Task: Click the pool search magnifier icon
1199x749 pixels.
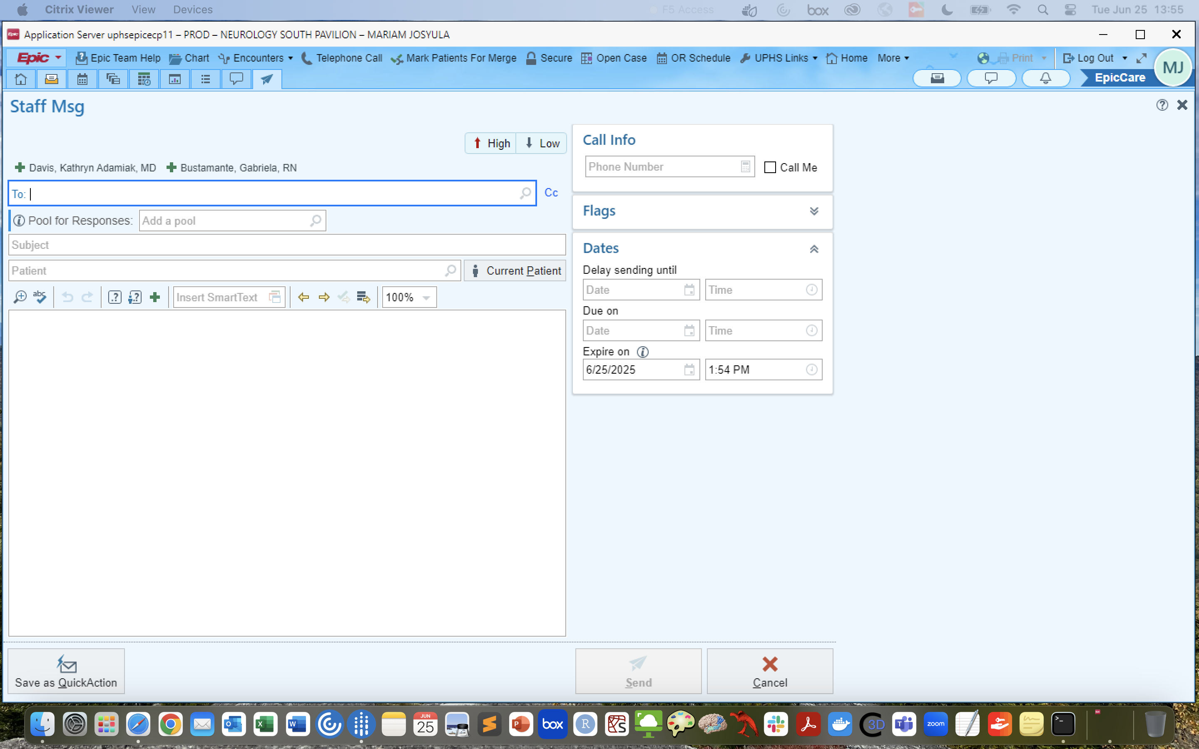Action: point(316,221)
